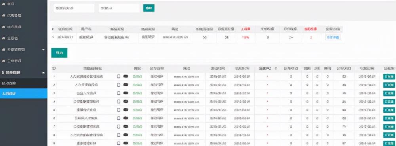Open the first sidebar menu item

[x=23, y=4]
